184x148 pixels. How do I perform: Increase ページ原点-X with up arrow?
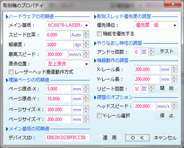click(86, 87)
